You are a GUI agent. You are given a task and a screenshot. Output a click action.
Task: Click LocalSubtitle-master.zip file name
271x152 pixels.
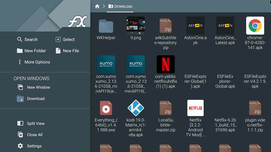[166, 125]
